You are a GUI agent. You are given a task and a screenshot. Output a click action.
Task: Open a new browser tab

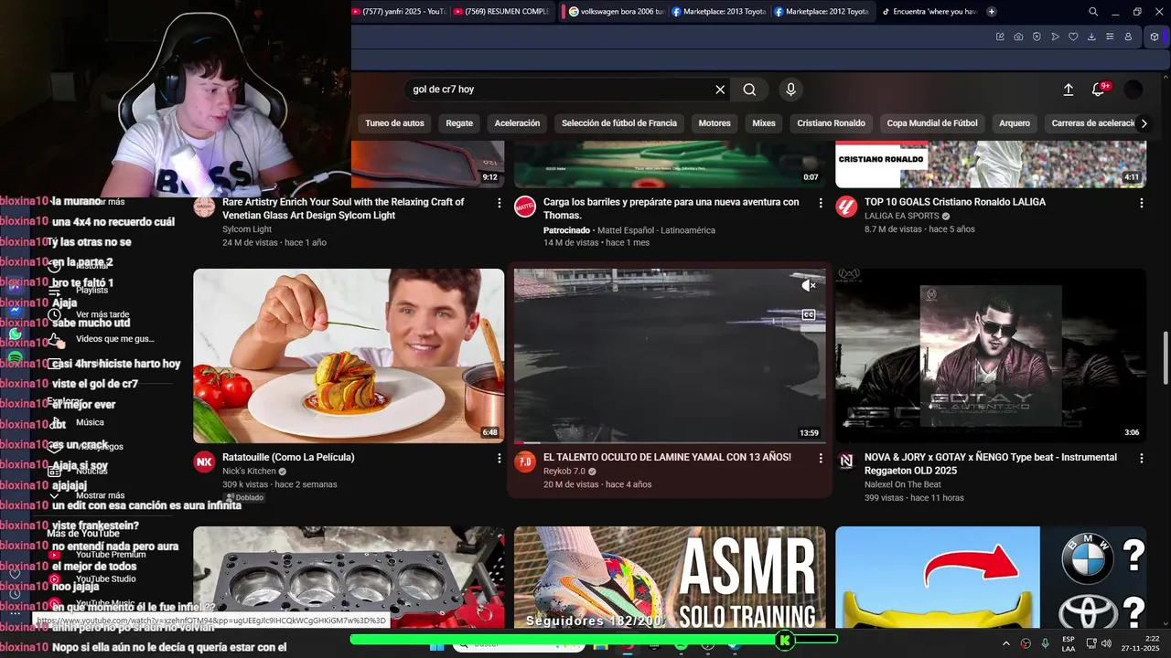[x=992, y=12]
